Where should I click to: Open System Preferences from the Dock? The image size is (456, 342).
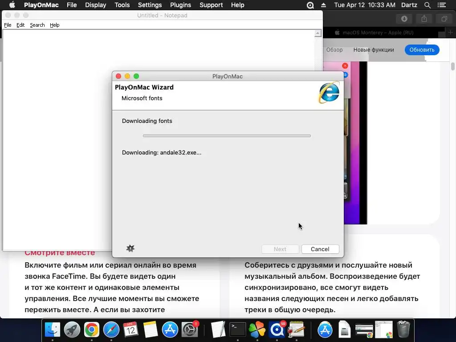click(x=189, y=330)
